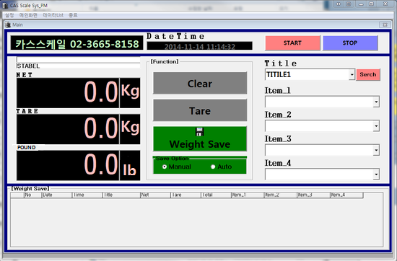This screenshot has width=397, height=261.
Task: Expand the Item_2 dropdown
Action: coord(376,126)
